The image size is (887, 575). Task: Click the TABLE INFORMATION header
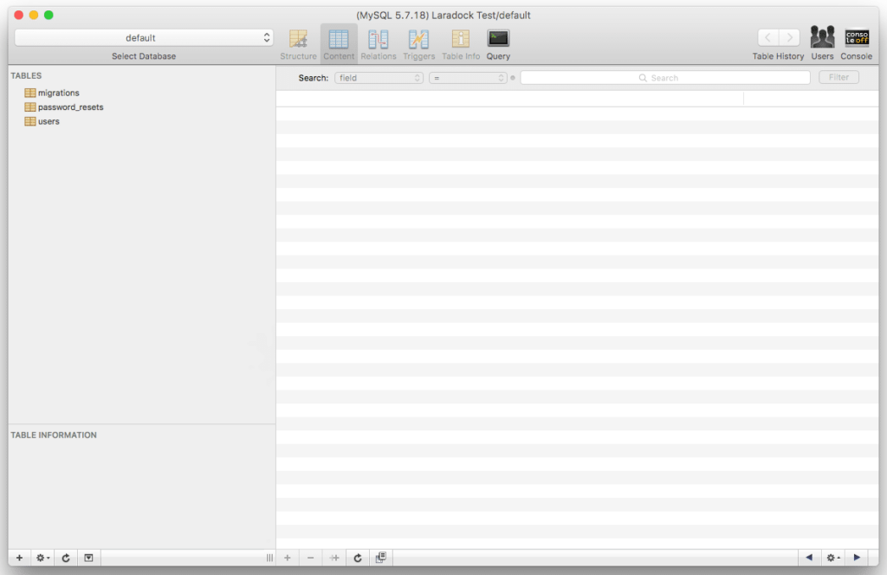[x=54, y=436]
